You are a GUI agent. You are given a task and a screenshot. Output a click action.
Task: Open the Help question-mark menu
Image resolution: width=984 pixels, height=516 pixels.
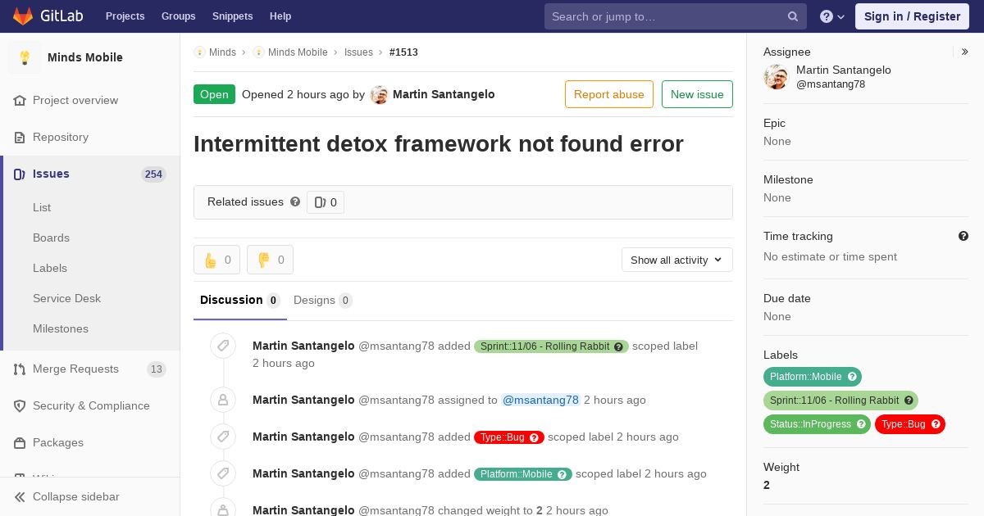tap(832, 16)
